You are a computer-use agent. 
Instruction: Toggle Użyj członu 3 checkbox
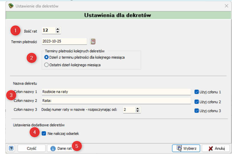click(x=196, y=111)
